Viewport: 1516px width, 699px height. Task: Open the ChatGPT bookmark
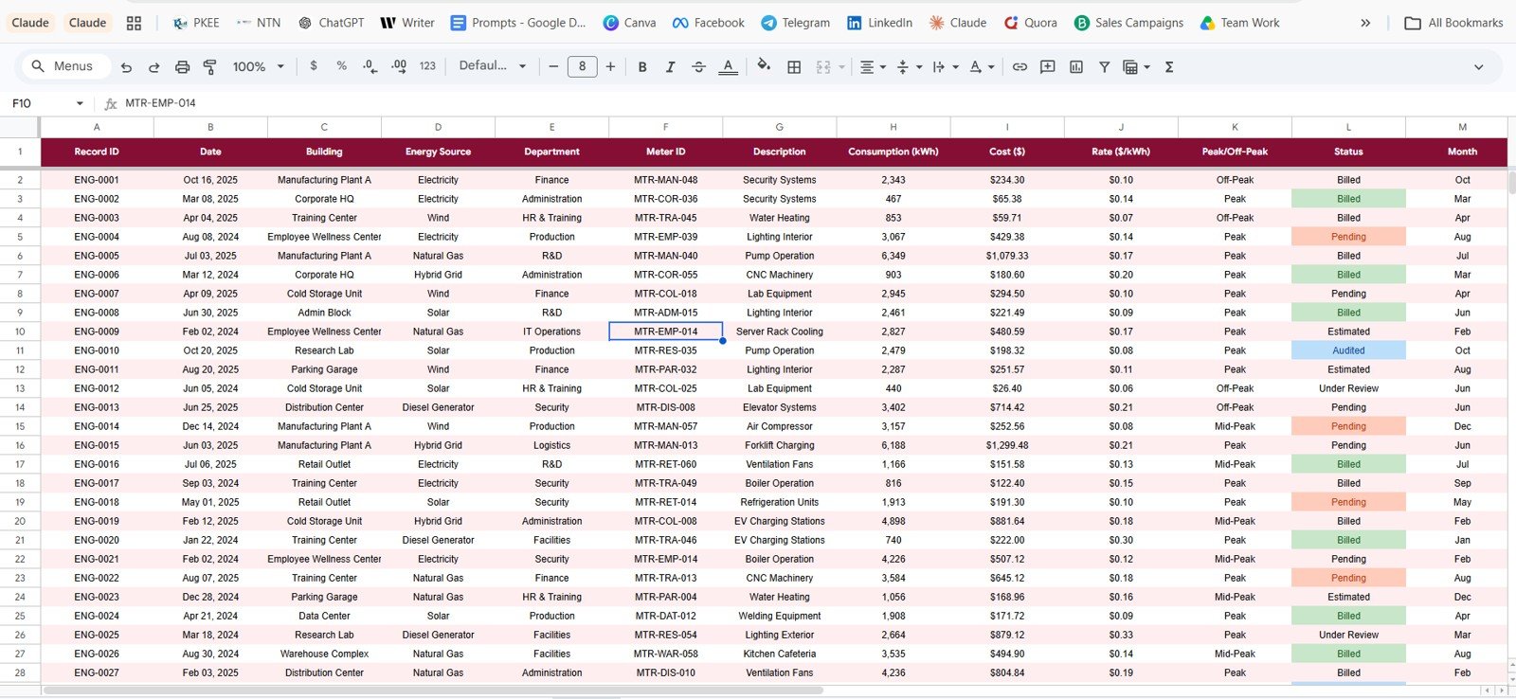coord(331,23)
